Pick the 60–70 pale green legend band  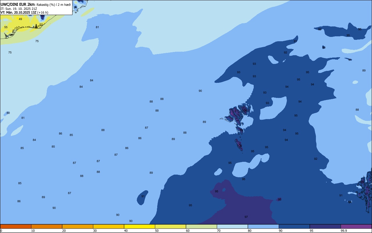pos(201,226)
